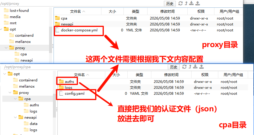Select auths folder in lower tree
The height and width of the screenshot is (135, 254).
[x=34, y=105]
